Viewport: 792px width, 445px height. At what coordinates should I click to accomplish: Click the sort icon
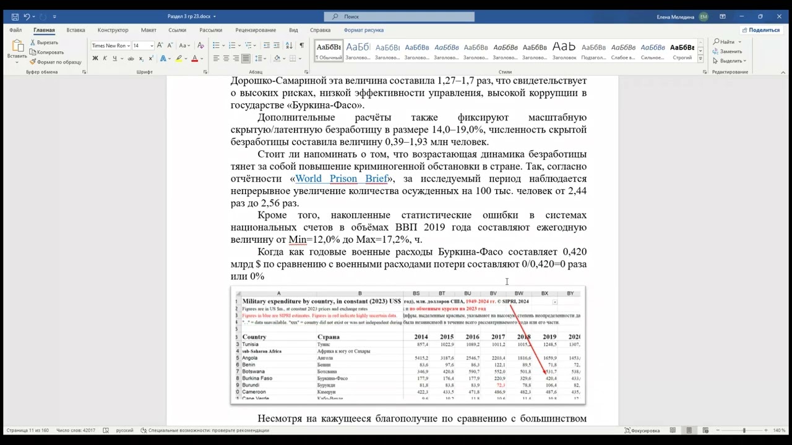(290, 45)
